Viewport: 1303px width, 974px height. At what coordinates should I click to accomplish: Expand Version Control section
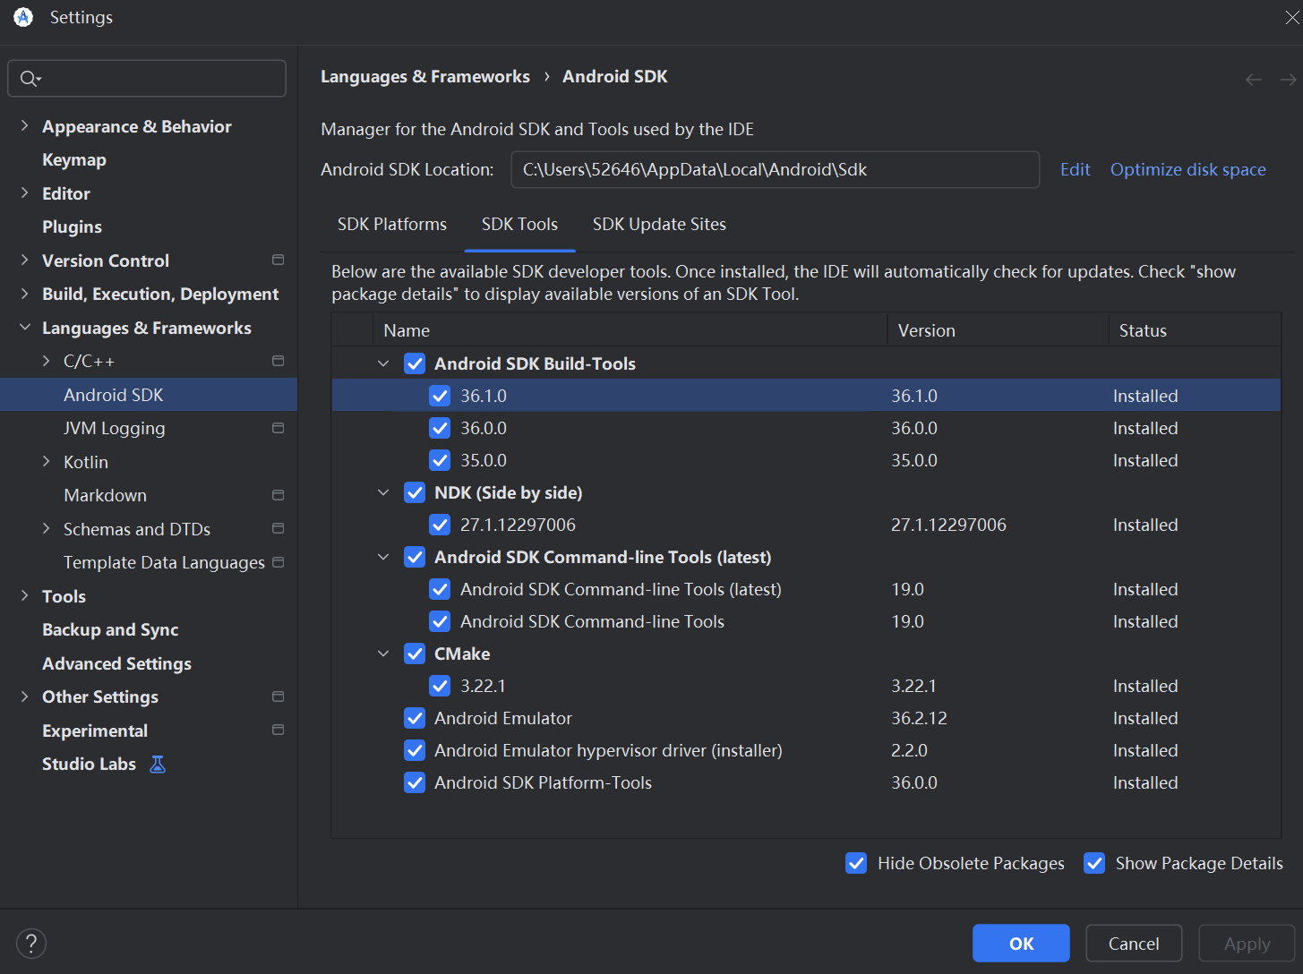24,261
